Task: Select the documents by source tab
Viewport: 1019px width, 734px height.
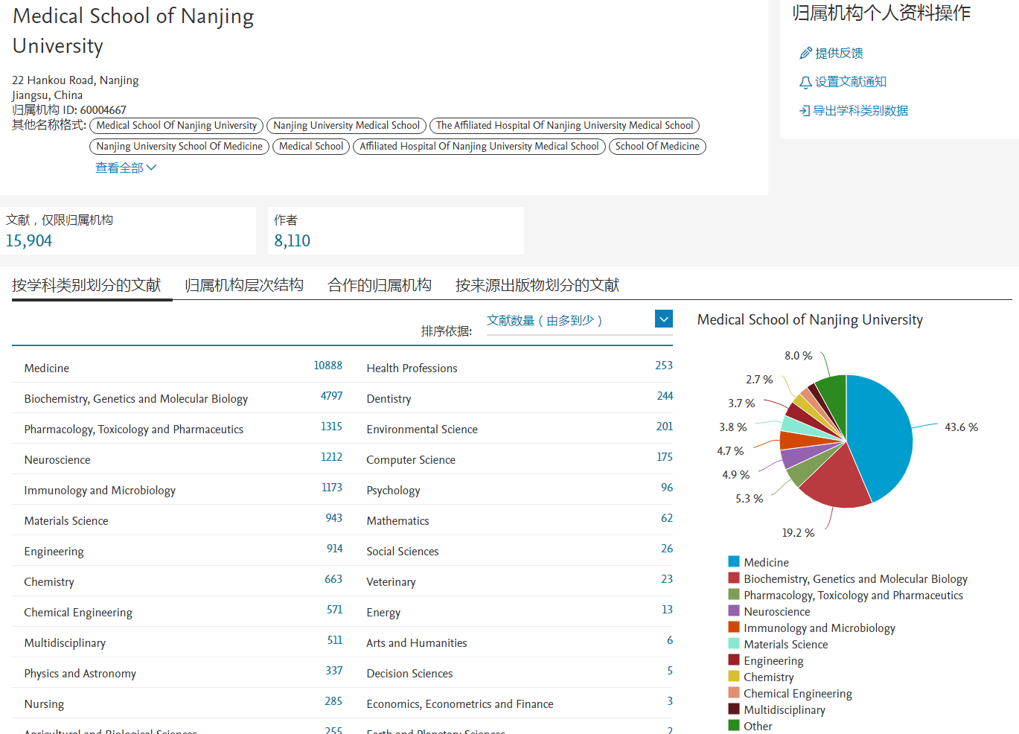Action: tap(537, 285)
